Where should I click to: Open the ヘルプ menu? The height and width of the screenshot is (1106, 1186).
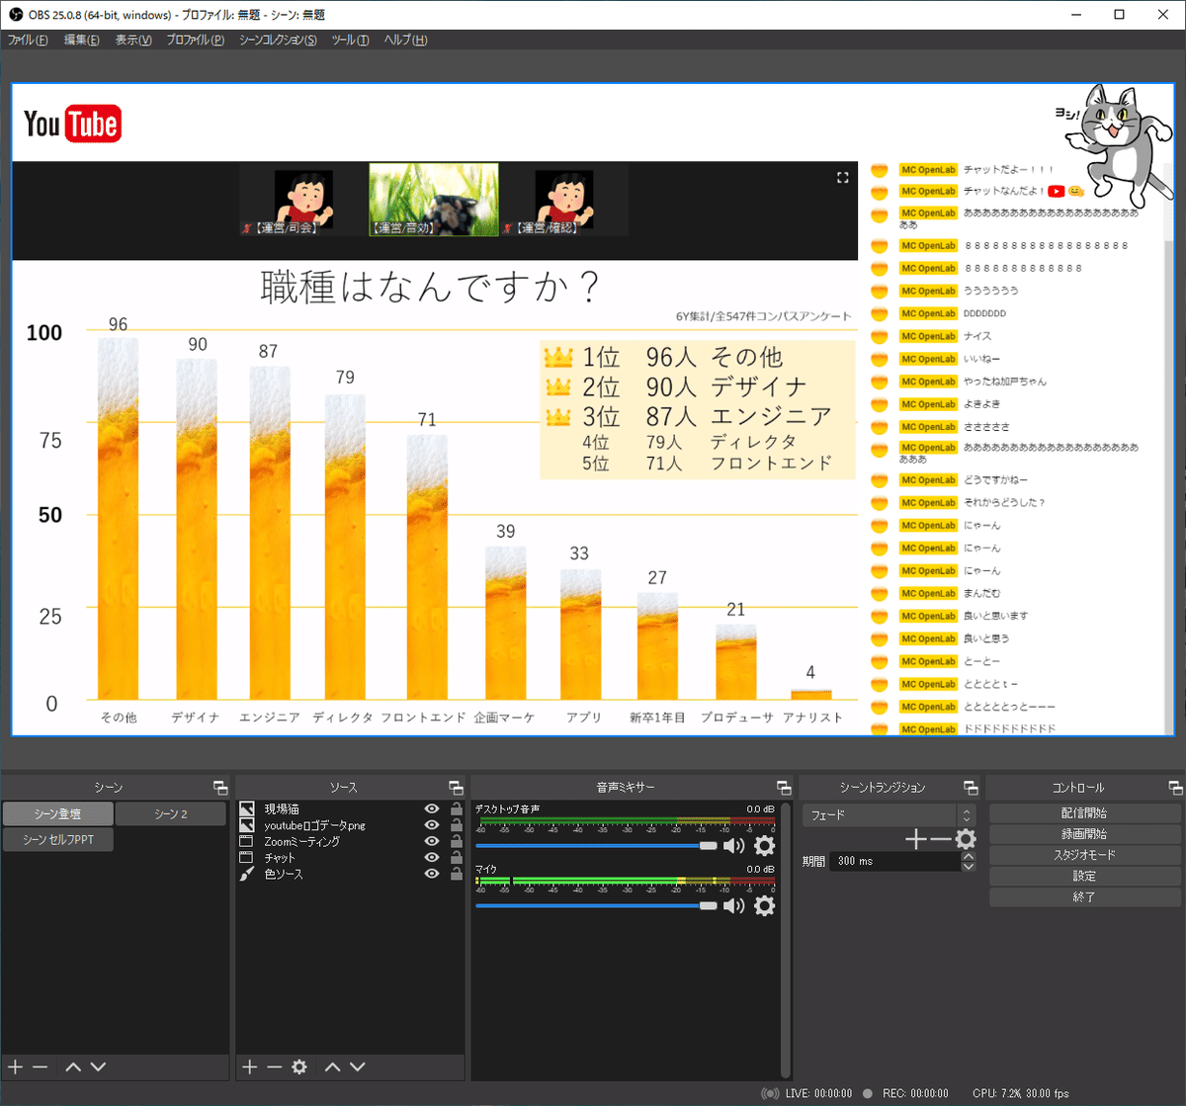[x=405, y=40]
